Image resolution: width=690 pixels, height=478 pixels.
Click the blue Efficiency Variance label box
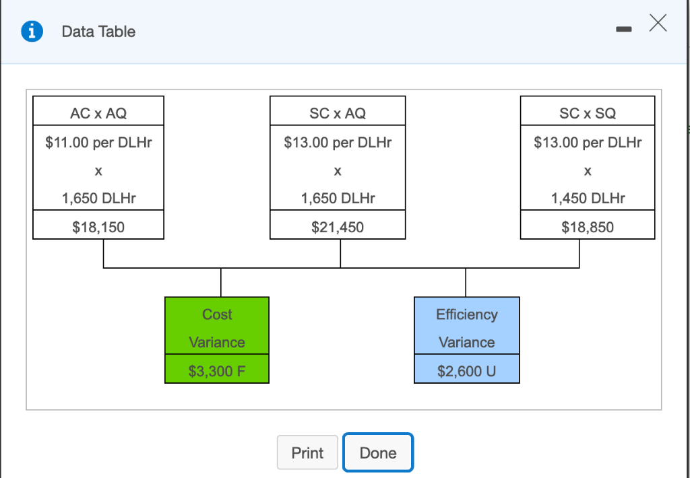coord(467,326)
